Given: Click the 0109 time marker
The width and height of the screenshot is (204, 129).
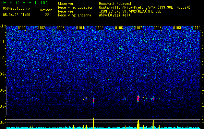Looking at the screenshot, I should [x=177, y=28].
